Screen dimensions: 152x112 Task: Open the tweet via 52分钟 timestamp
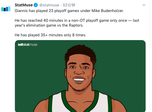(69, 5)
